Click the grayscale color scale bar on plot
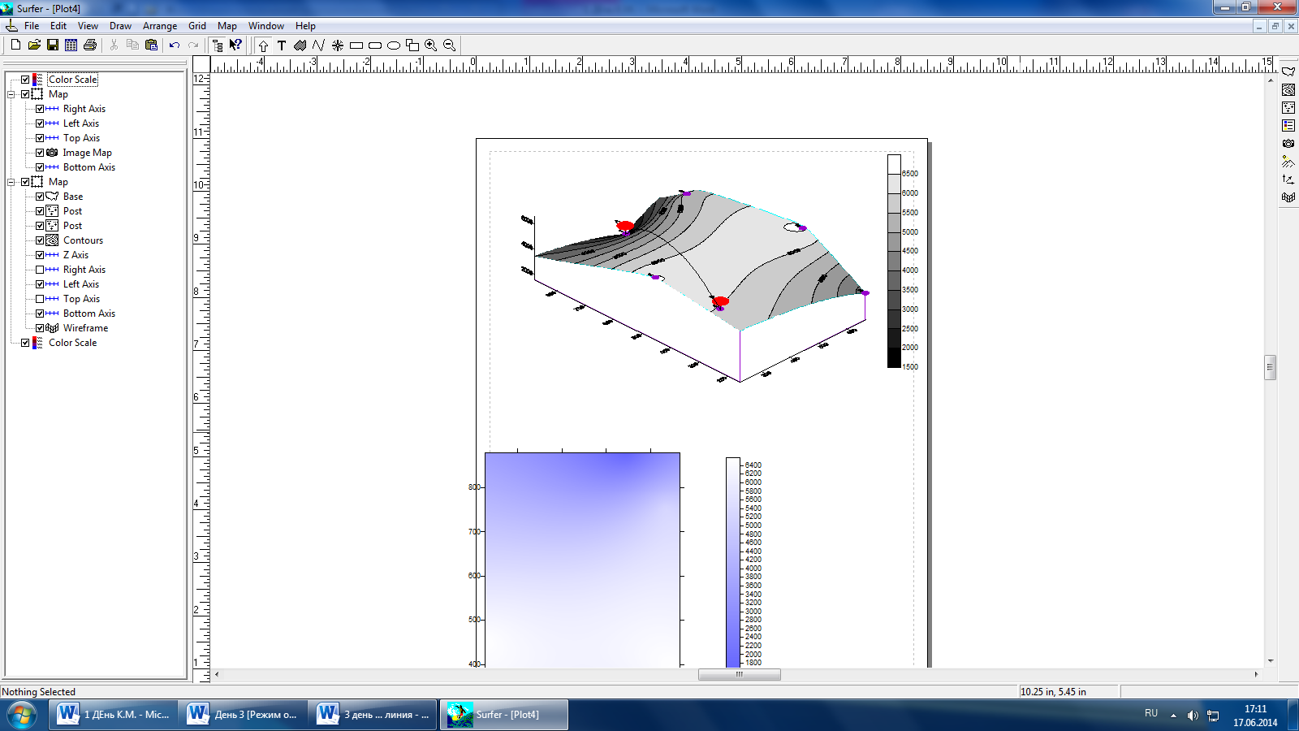 [x=894, y=261]
